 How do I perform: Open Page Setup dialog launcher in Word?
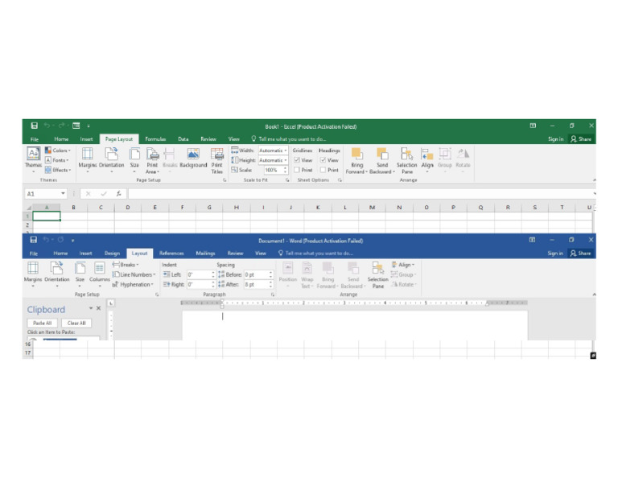click(x=157, y=295)
